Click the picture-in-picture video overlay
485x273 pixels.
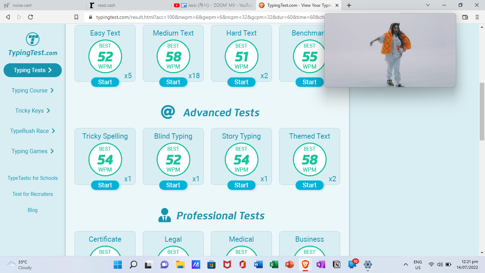(x=390, y=50)
